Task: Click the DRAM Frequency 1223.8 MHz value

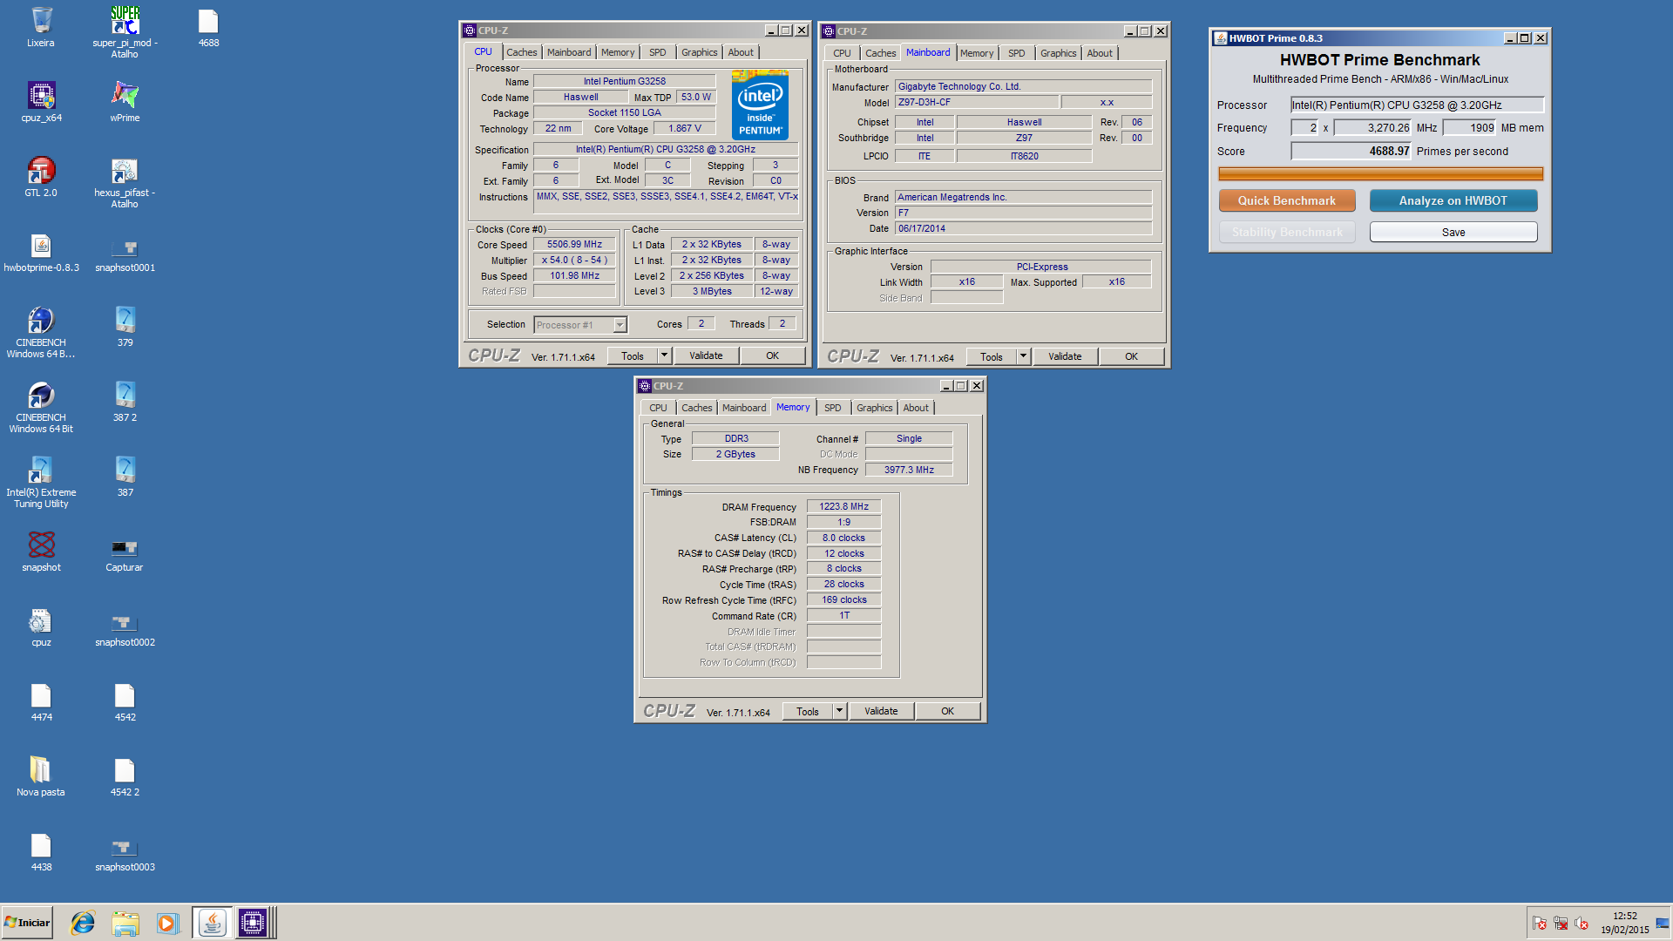Action: click(843, 506)
